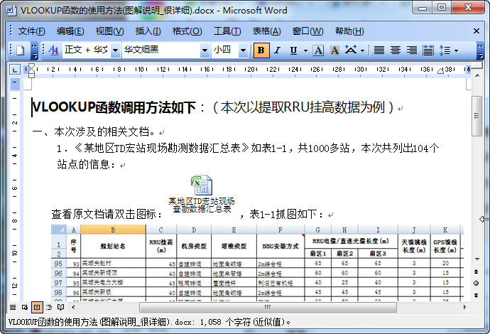The height and width of the screenshot is (334, 490).
Task: Click the Next Page double-arrow button
Action: tap(477, 295)
